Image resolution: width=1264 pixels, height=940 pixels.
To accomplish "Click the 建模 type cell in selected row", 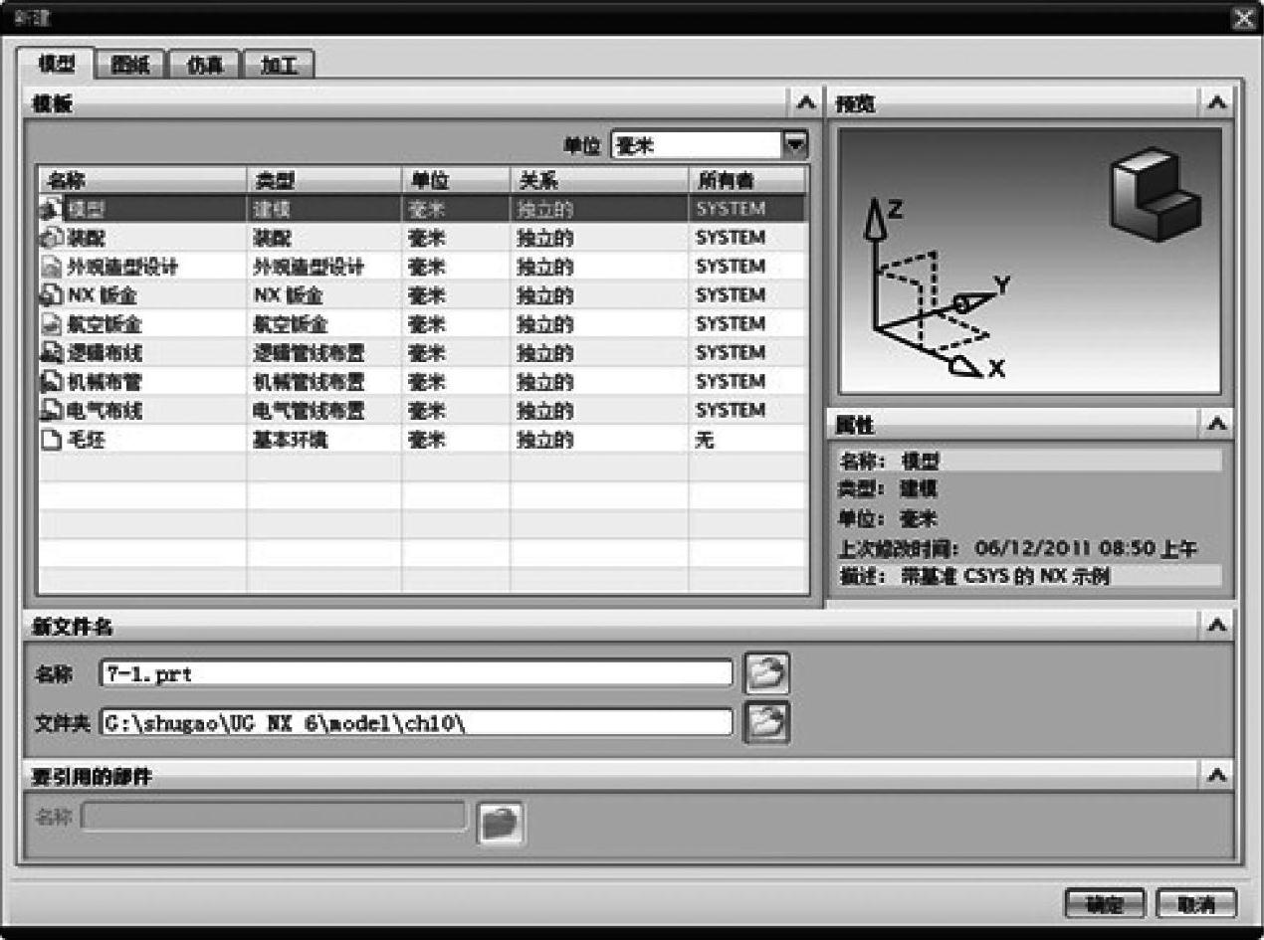I will point(274,210).
